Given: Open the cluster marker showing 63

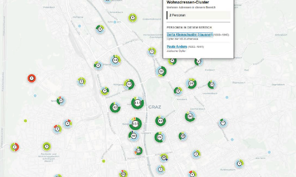Looking at the screenshot, I should click(x=161, y=121).
